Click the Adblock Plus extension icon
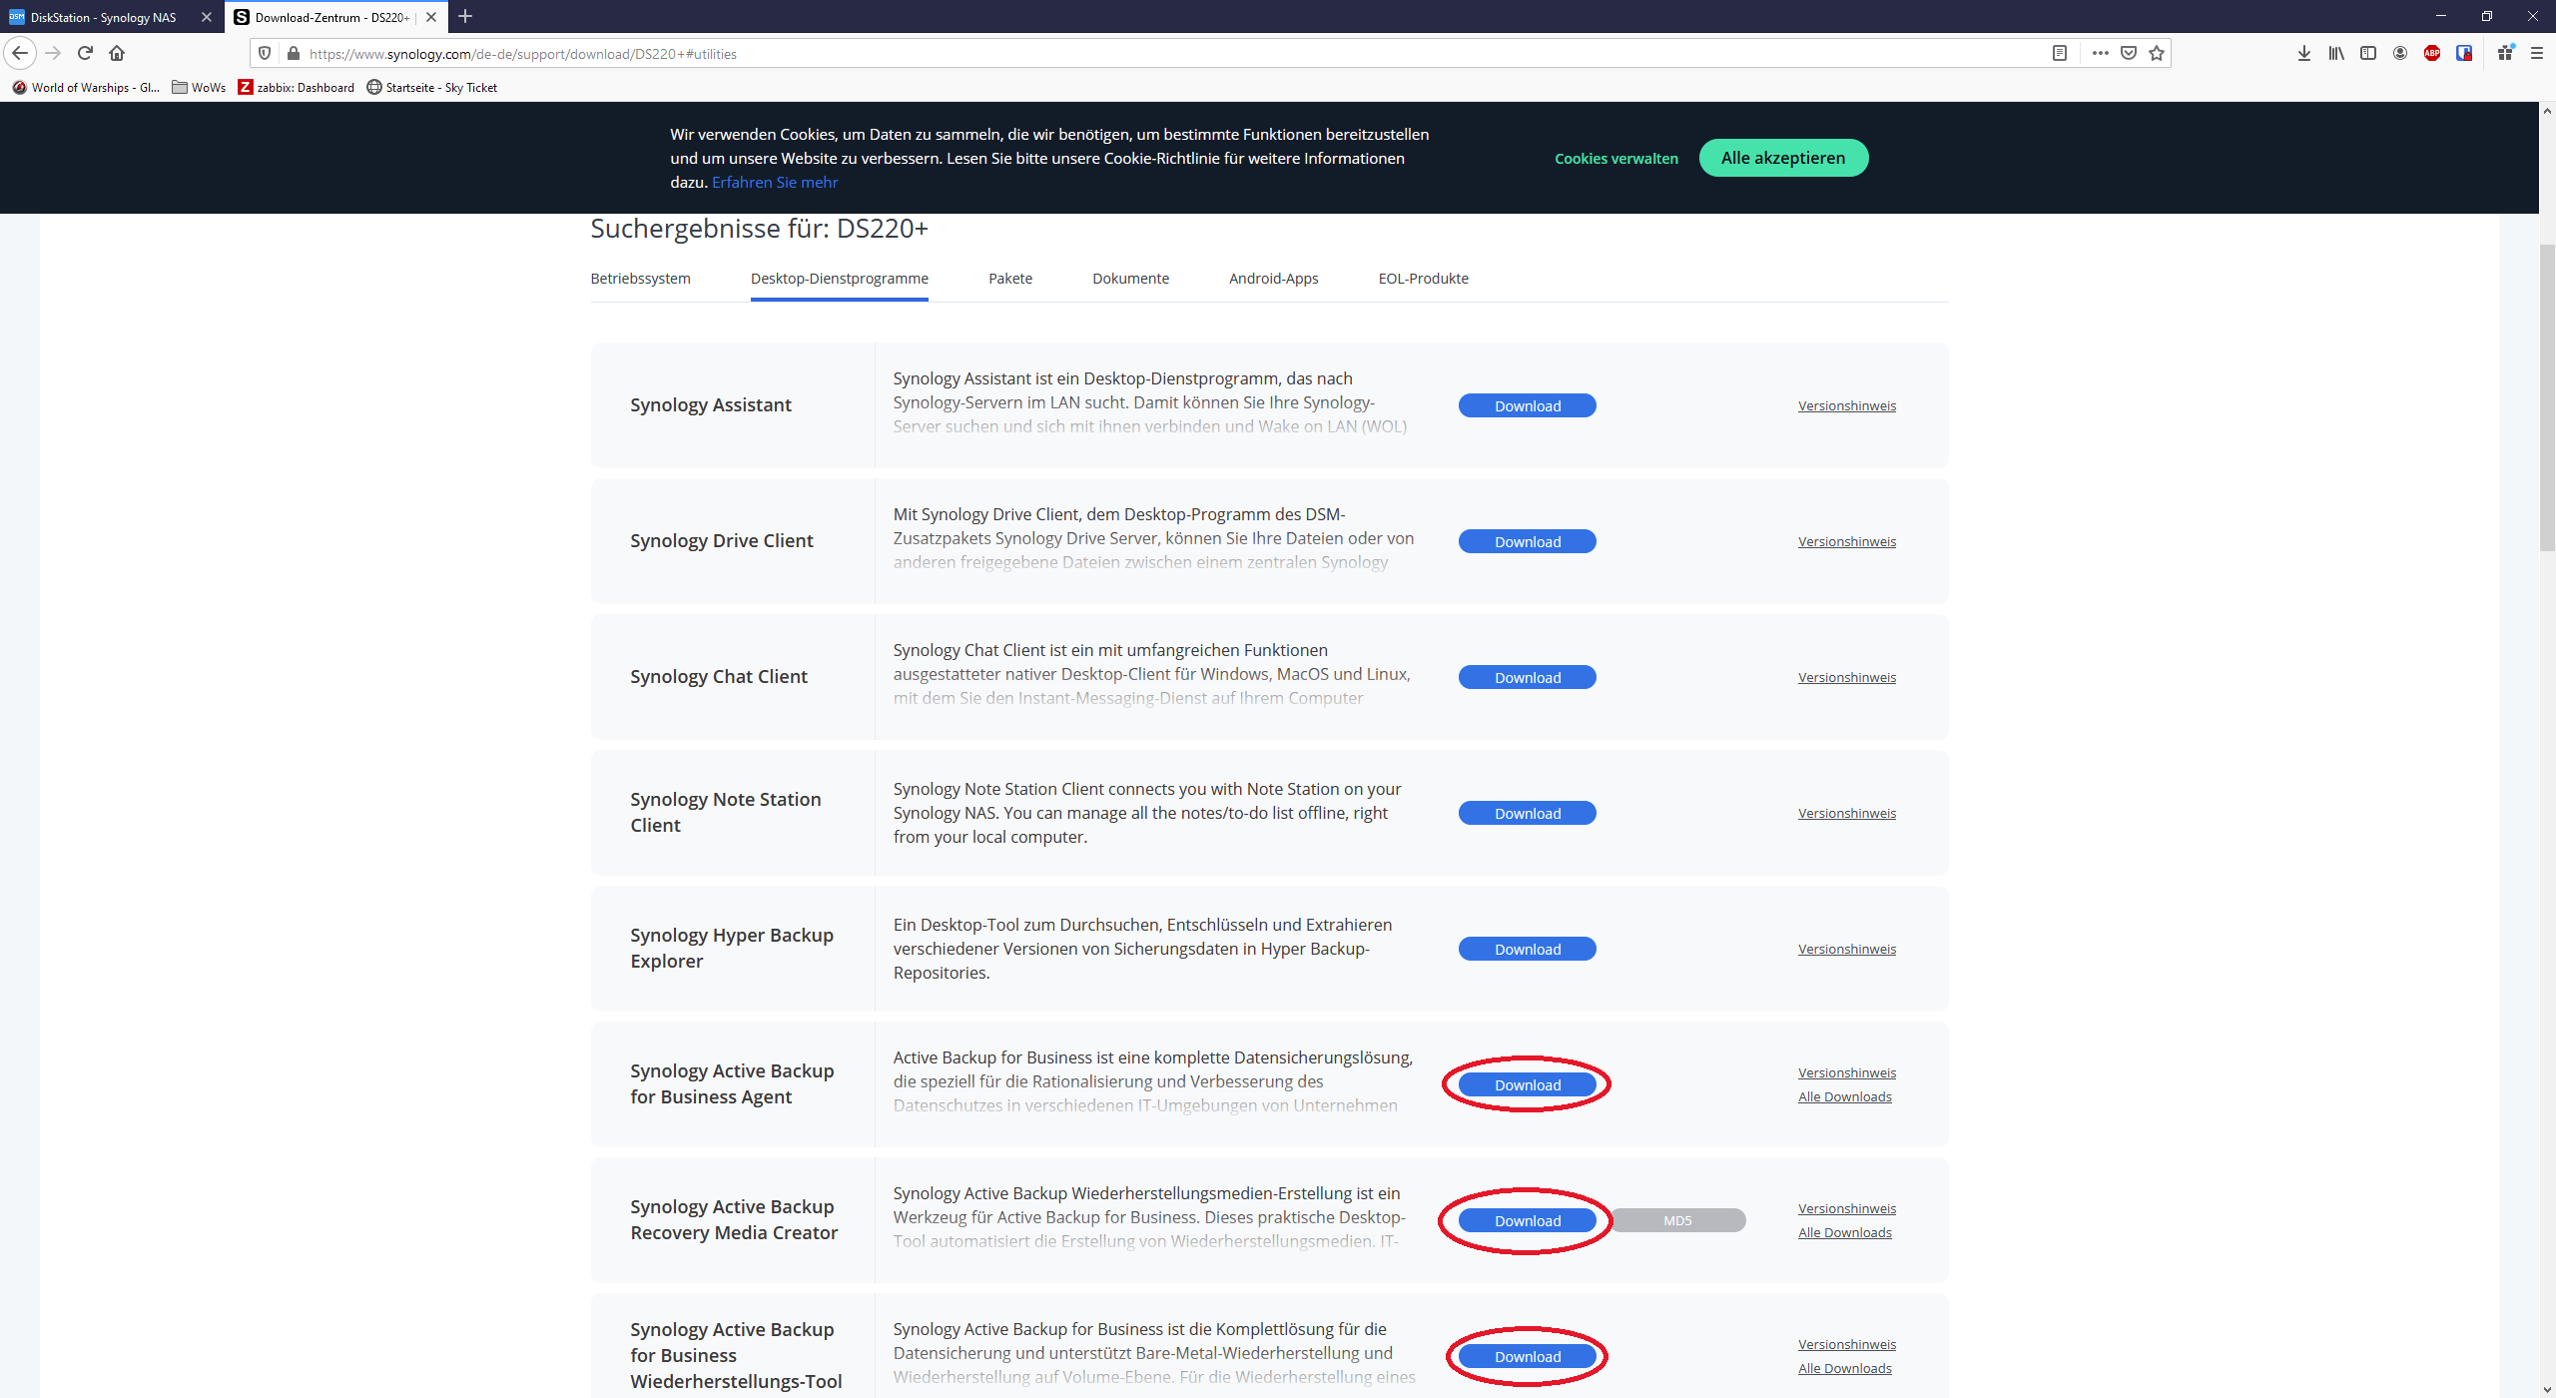 [x=2432, y=54]
